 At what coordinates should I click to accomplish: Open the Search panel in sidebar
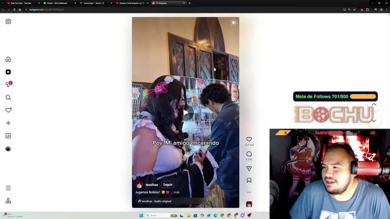8,98
